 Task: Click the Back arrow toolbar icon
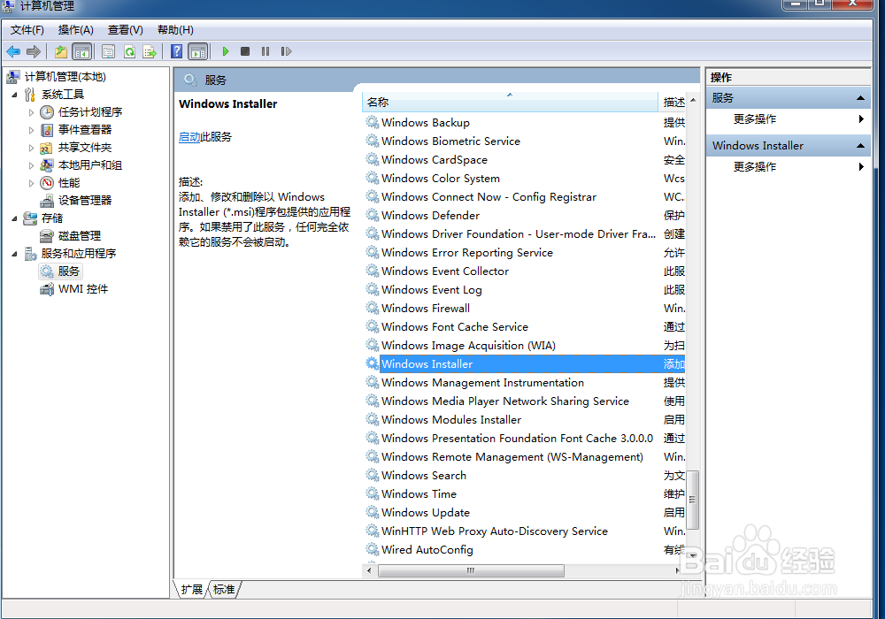13,52
